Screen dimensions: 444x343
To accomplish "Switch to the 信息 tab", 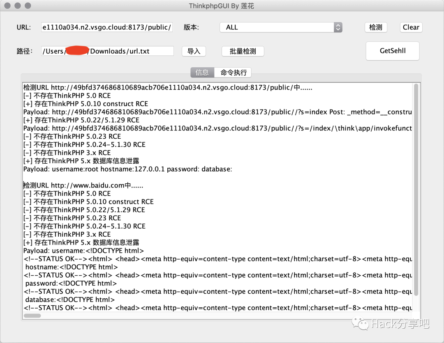I will click(202, 73).
